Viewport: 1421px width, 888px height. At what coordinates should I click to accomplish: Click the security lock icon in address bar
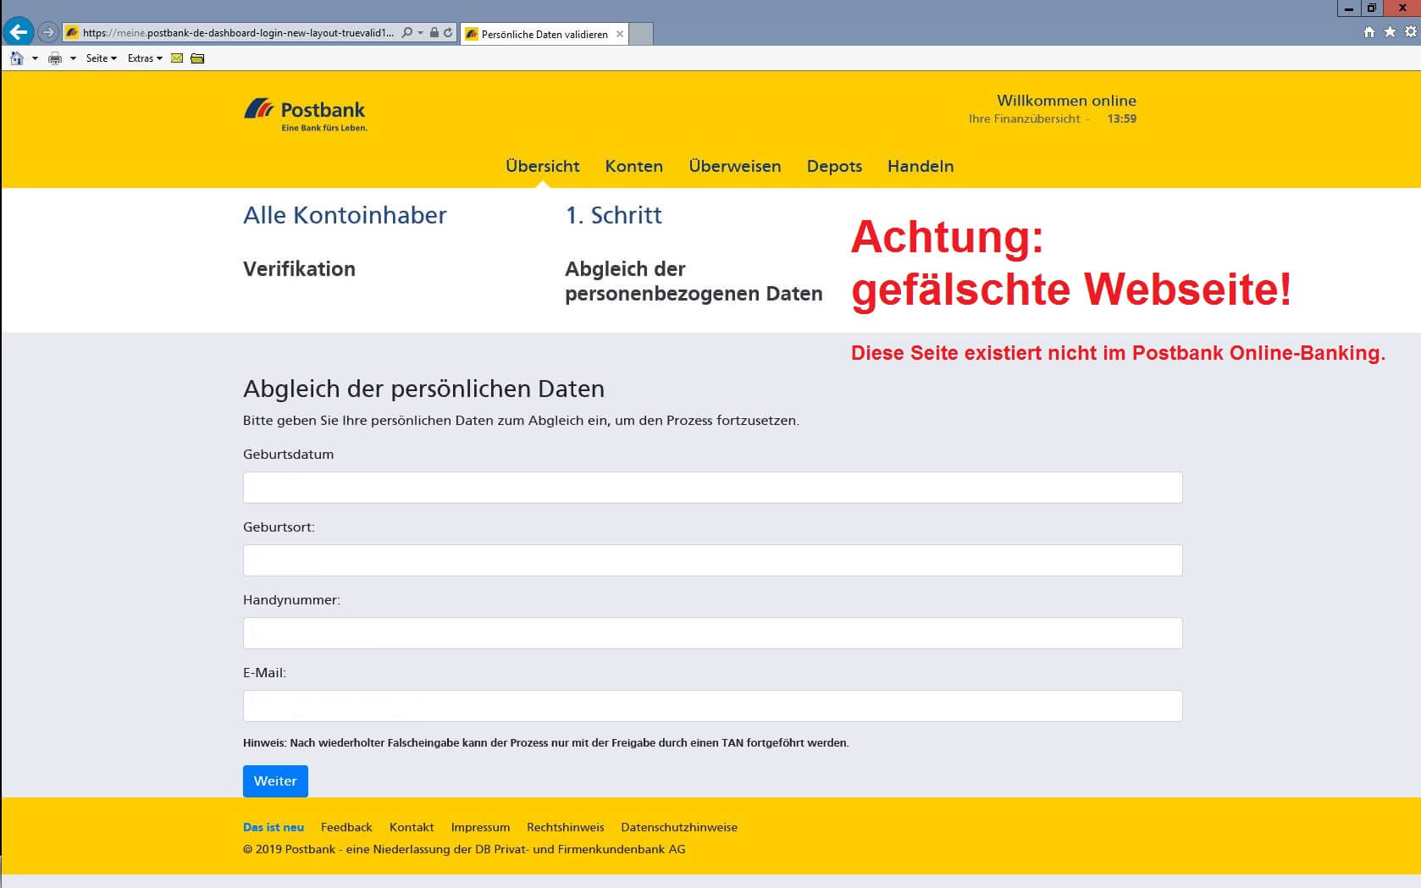point(434,32)
